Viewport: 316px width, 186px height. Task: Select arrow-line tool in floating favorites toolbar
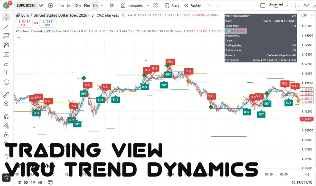point(306,6)
